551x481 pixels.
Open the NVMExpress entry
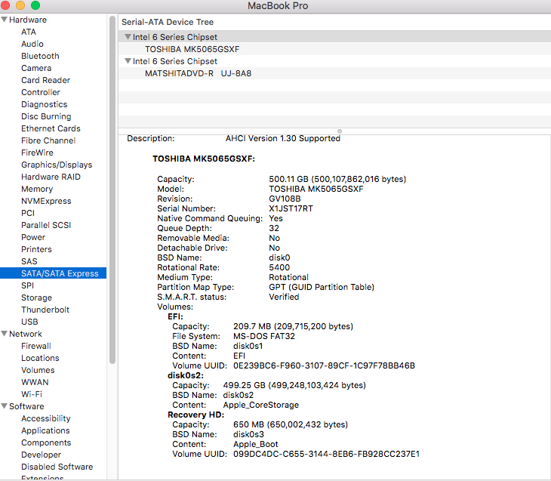(46, 201)
